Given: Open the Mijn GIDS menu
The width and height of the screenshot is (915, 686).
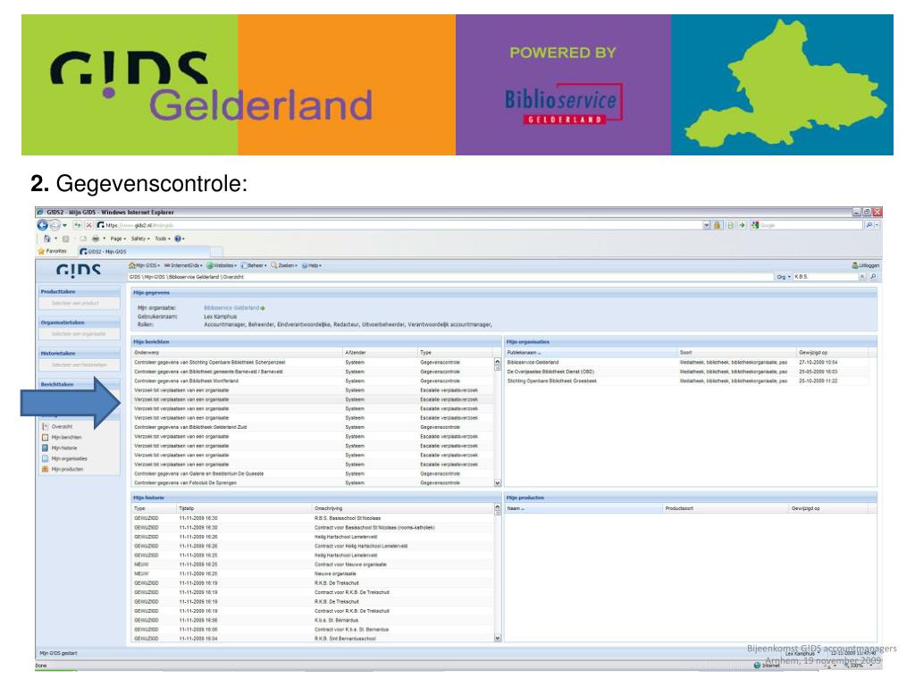Looking at the screenshot, I should (144, 265).
